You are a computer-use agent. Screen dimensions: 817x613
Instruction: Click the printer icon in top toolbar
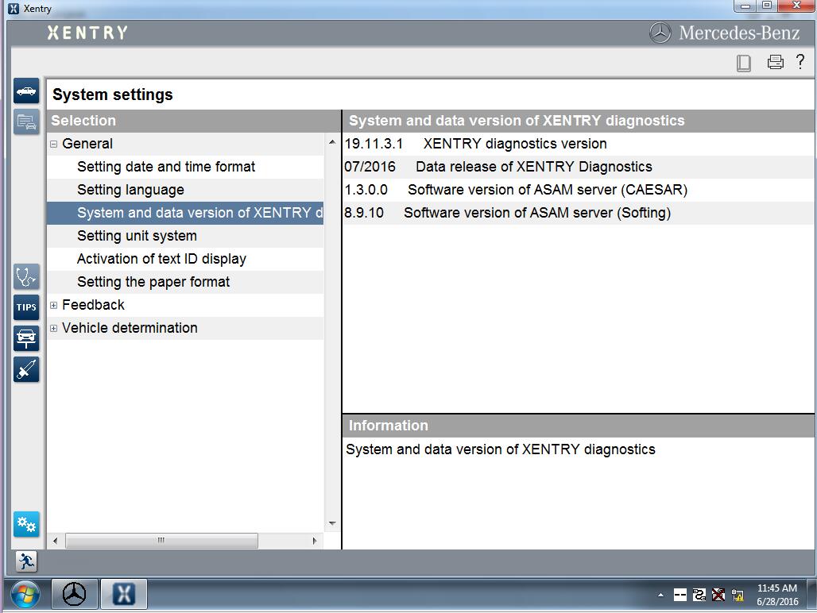[776, 62]
